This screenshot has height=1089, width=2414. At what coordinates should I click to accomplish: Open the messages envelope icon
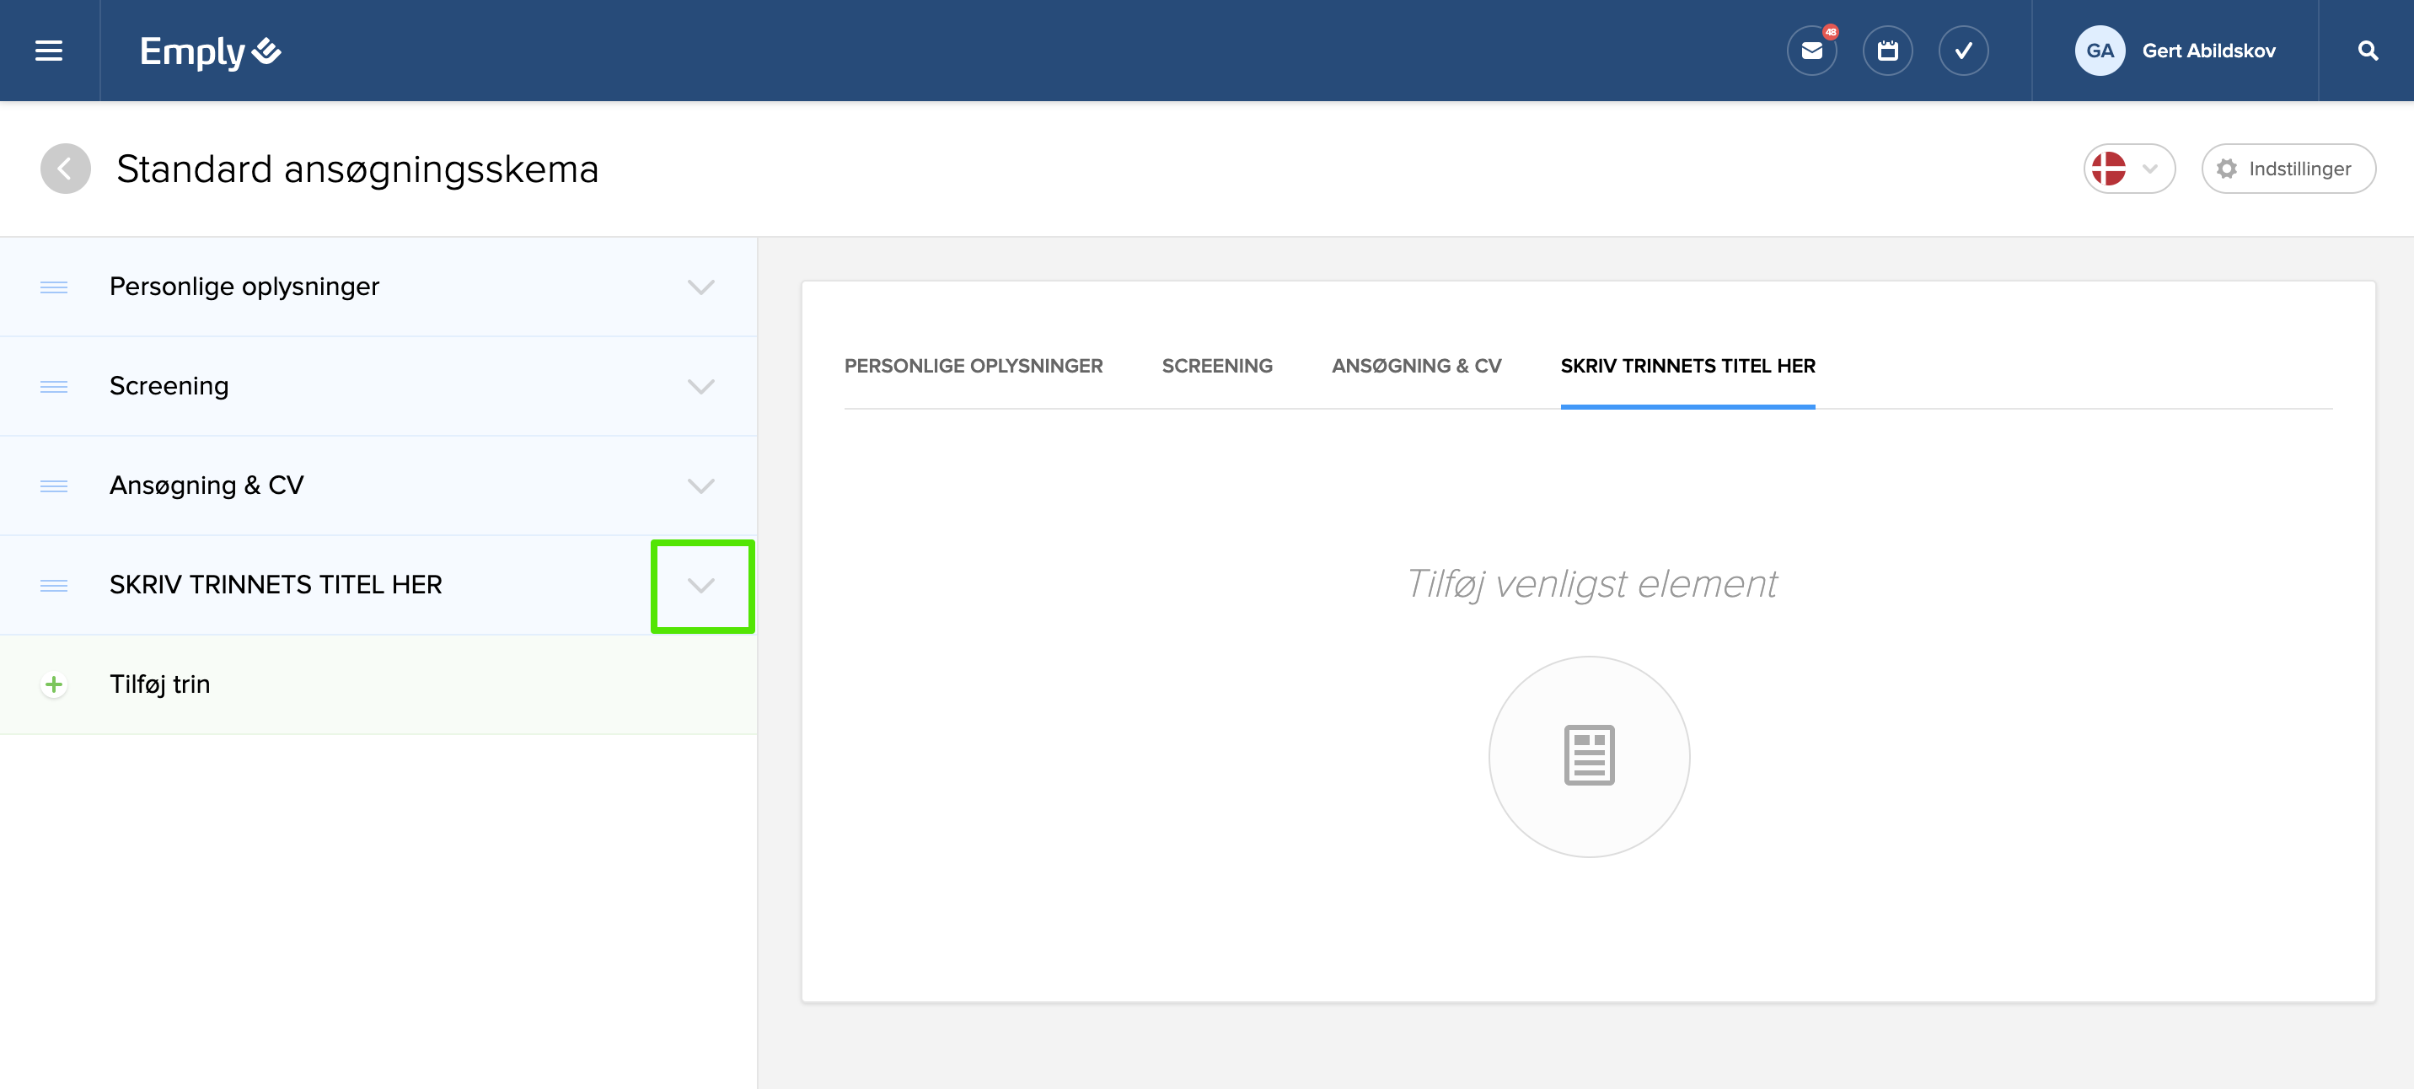click(x=1811, y=51)
